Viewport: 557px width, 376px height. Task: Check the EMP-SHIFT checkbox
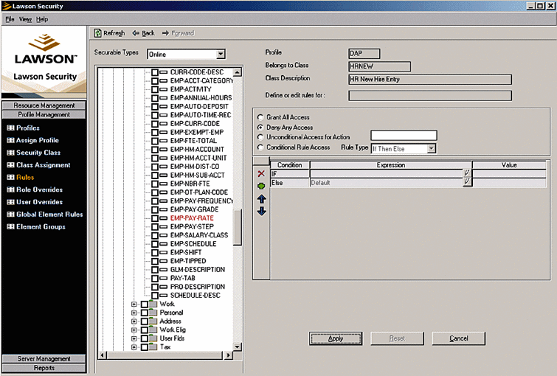[x=155, y=252]
